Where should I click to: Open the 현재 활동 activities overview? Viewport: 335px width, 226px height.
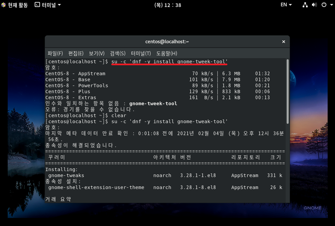(15, 5)
